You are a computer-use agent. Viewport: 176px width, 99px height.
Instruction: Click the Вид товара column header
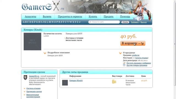coord(117,76)
